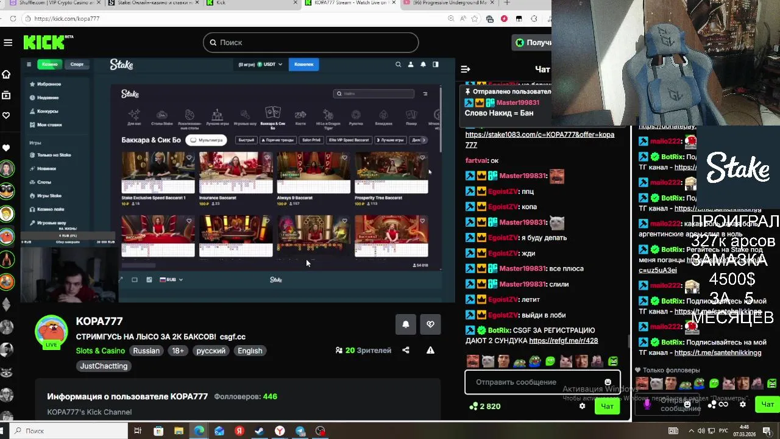
Task: Click Master199831 username in pinned message
Action: 518,103
